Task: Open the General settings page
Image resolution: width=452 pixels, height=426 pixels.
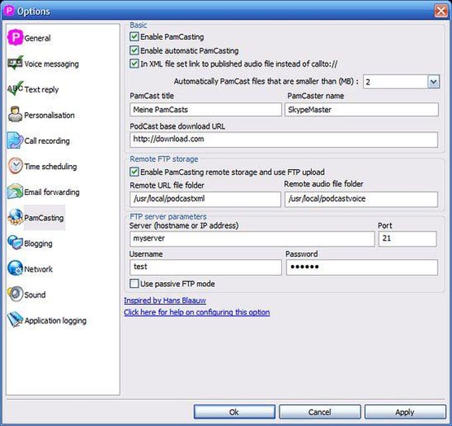Action: point(37,38)
